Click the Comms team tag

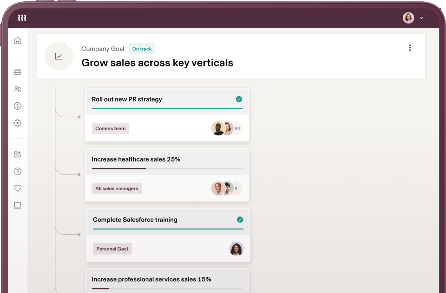tap(110, 128)
